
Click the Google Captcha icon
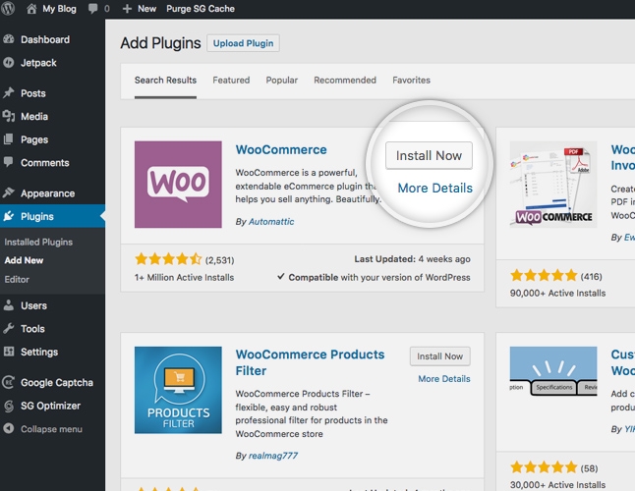[x=9, y=382]
